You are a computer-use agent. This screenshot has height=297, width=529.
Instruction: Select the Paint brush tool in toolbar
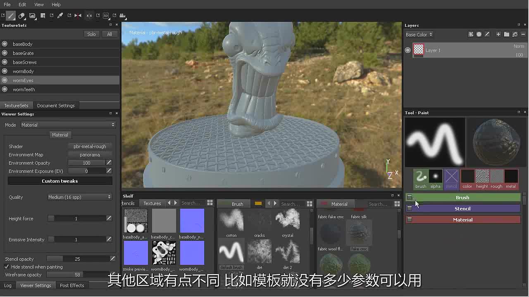click(x=11, y=16)
